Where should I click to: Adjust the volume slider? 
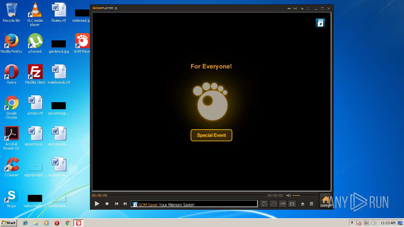point(304,195)
